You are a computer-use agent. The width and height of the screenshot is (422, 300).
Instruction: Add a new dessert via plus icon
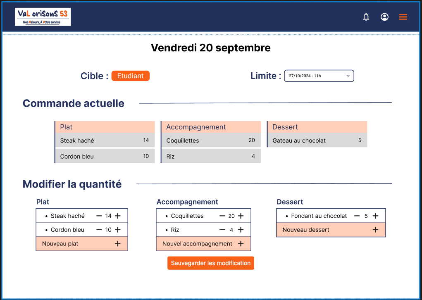pyautogui.click(x=375, y=230)
